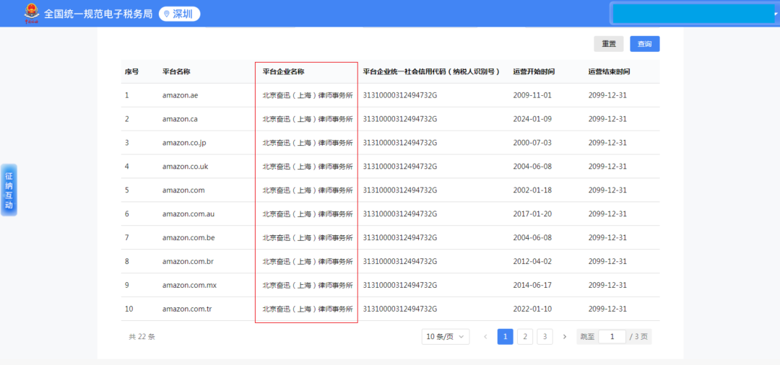Screen dimensions: 780x365
Task: Click the 运营开始时间 column header
Action: click(534, 72)
